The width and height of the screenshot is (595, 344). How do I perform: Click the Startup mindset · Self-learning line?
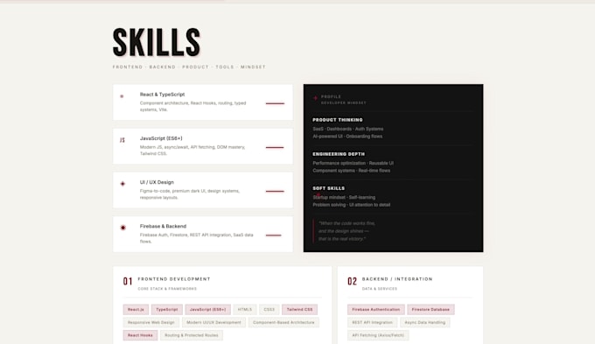tap(344, 198)
